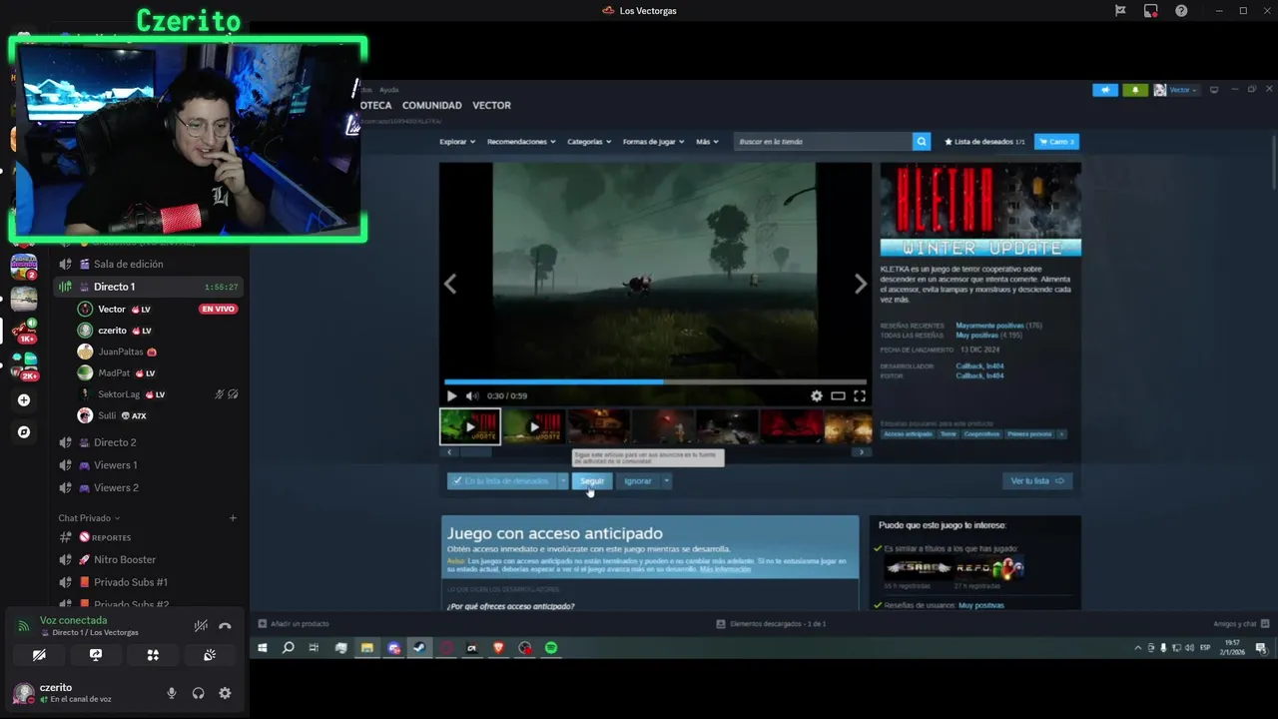Open 'Elementos descargados' downloads status
Image resolution: width=1278 pixels, height=719 pixels.
point(771,624)
